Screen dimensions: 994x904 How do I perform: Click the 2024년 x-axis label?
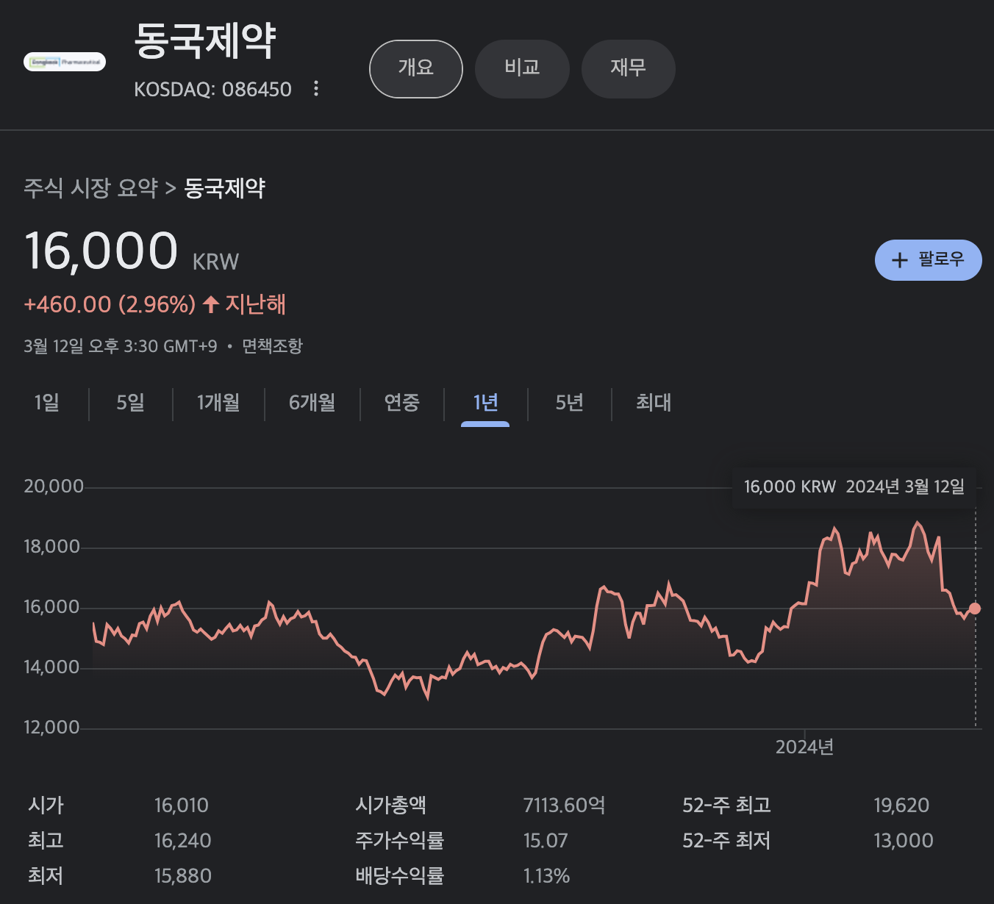(804, 747)
